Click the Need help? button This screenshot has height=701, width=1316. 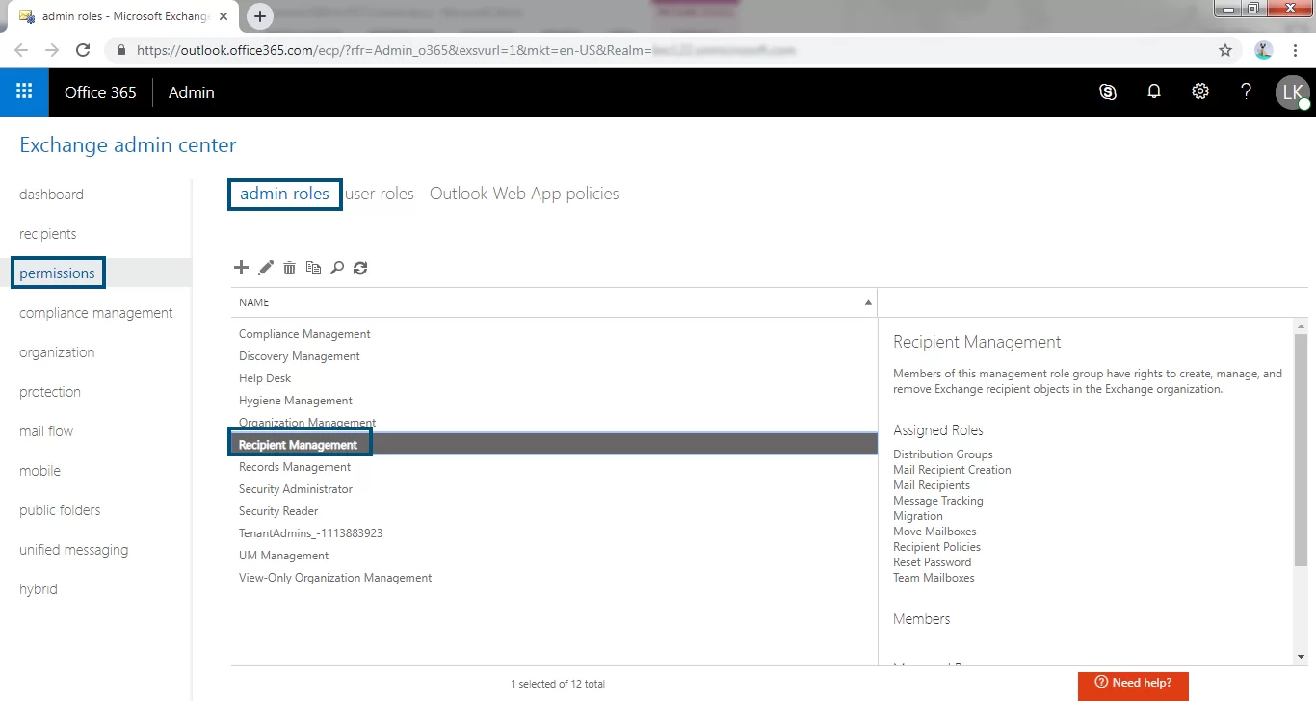(x=1133, y=683)
